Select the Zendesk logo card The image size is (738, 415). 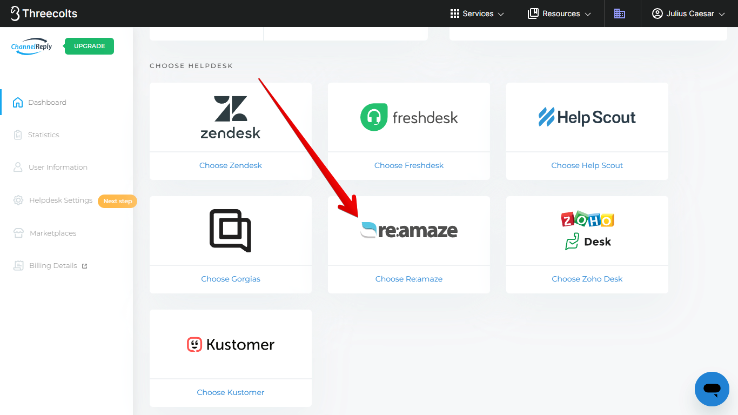[230, 117]
